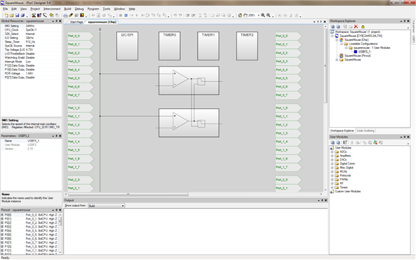Select the hand pan tool icon

pyautogui.click(x=245, y=15)
